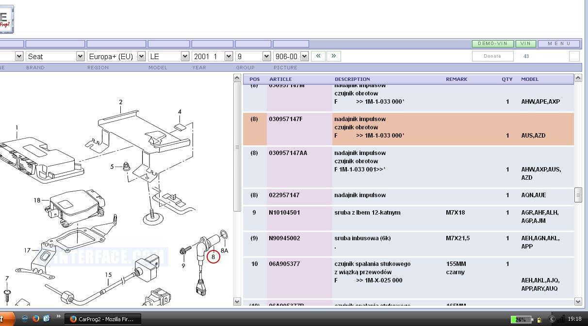Click the DESCRIPTION column header

pyautogui.click(x=352, y=79)
